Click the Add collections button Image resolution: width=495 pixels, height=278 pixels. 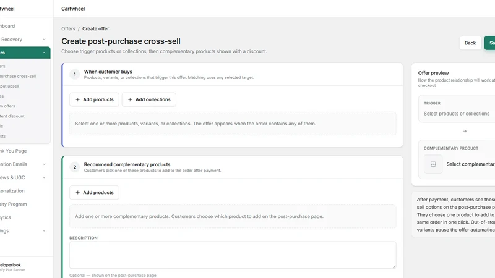[149, 99]
